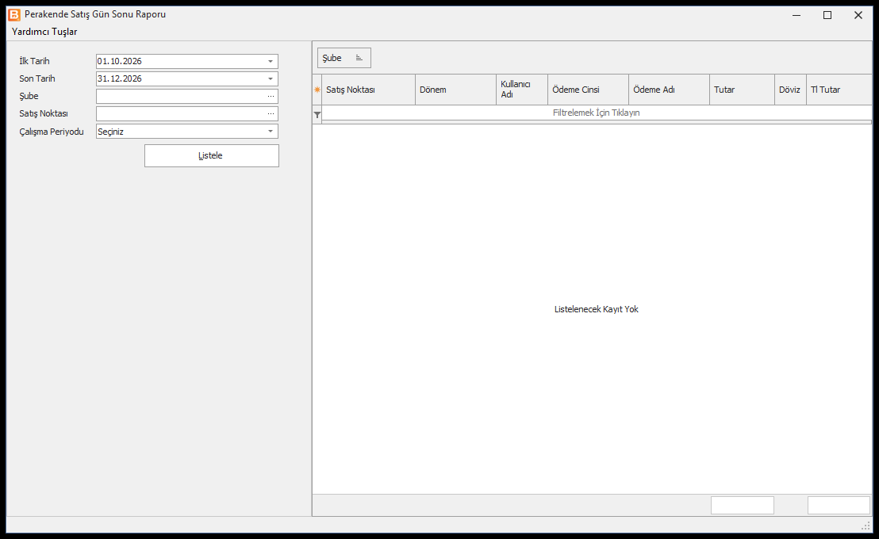Click the Tl Tutar total box in footer
This screenshot has width=879, height=539.
[839, 506]
